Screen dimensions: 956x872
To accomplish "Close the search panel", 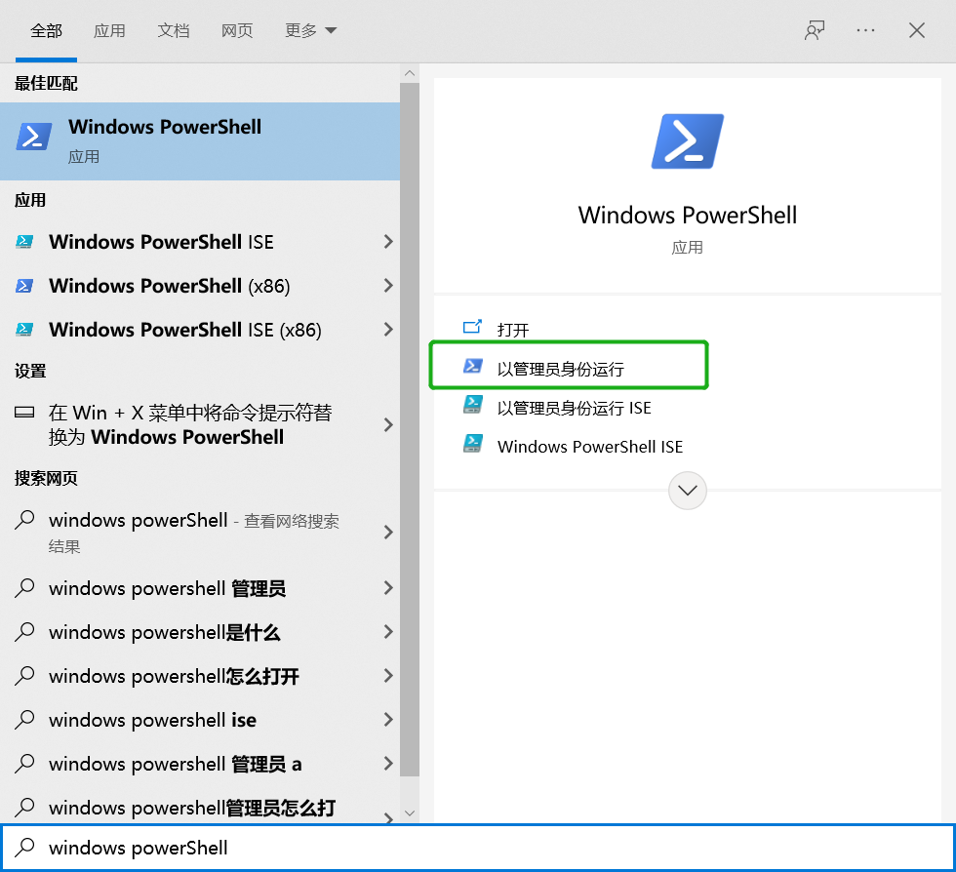I will pos(916,30).
